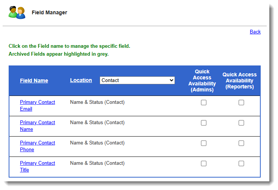The image size is (278, 190).
Task: Click the Field Manager page title
Action: 49,12
